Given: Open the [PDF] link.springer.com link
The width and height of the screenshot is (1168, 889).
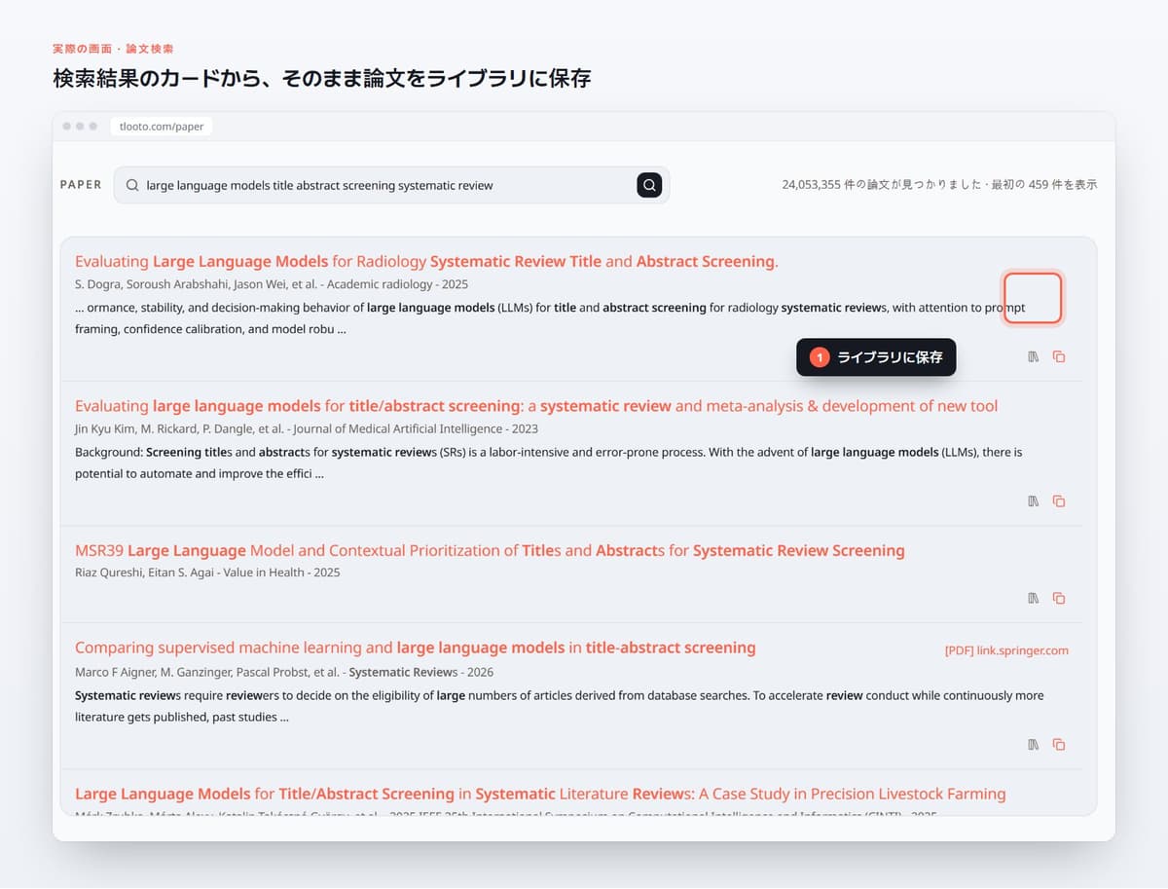Looking at the screenshot, I should 1006,650.
